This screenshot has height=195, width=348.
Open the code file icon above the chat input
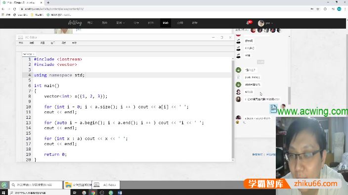(273, 108)
